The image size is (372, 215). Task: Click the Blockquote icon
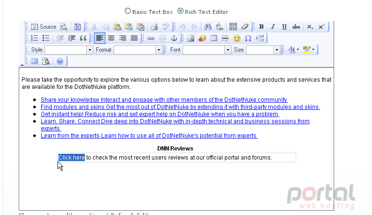point(83,38)
